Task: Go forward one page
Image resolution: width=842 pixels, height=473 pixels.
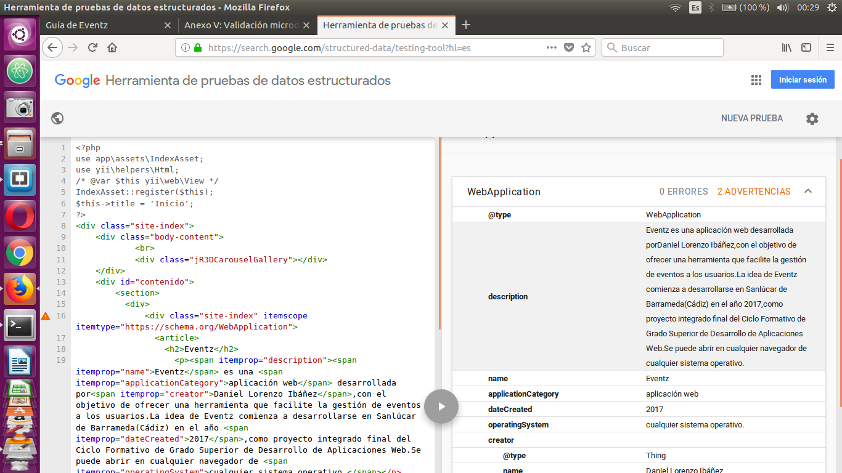Action: [73, 47]
